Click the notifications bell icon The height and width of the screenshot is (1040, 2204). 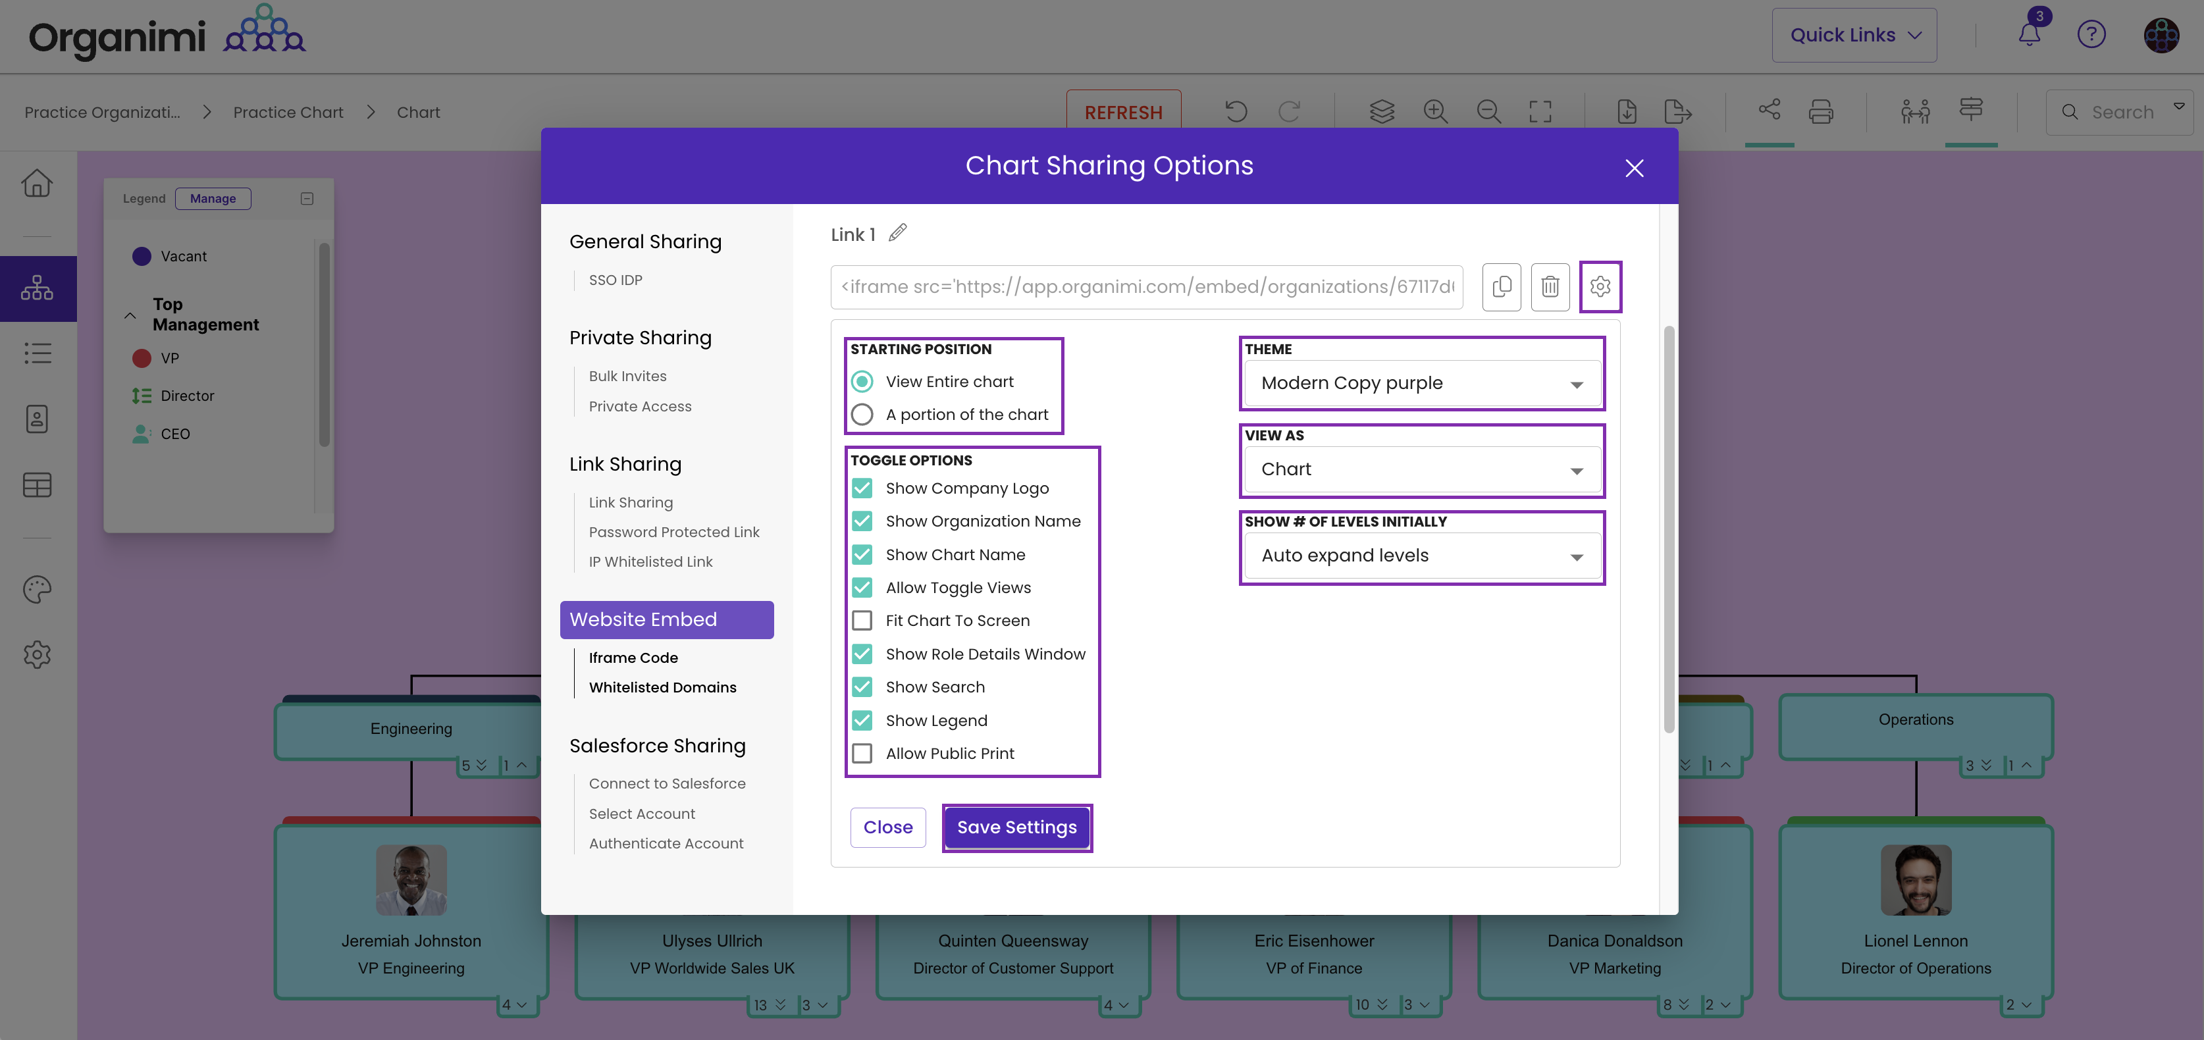coord(2029,34)
